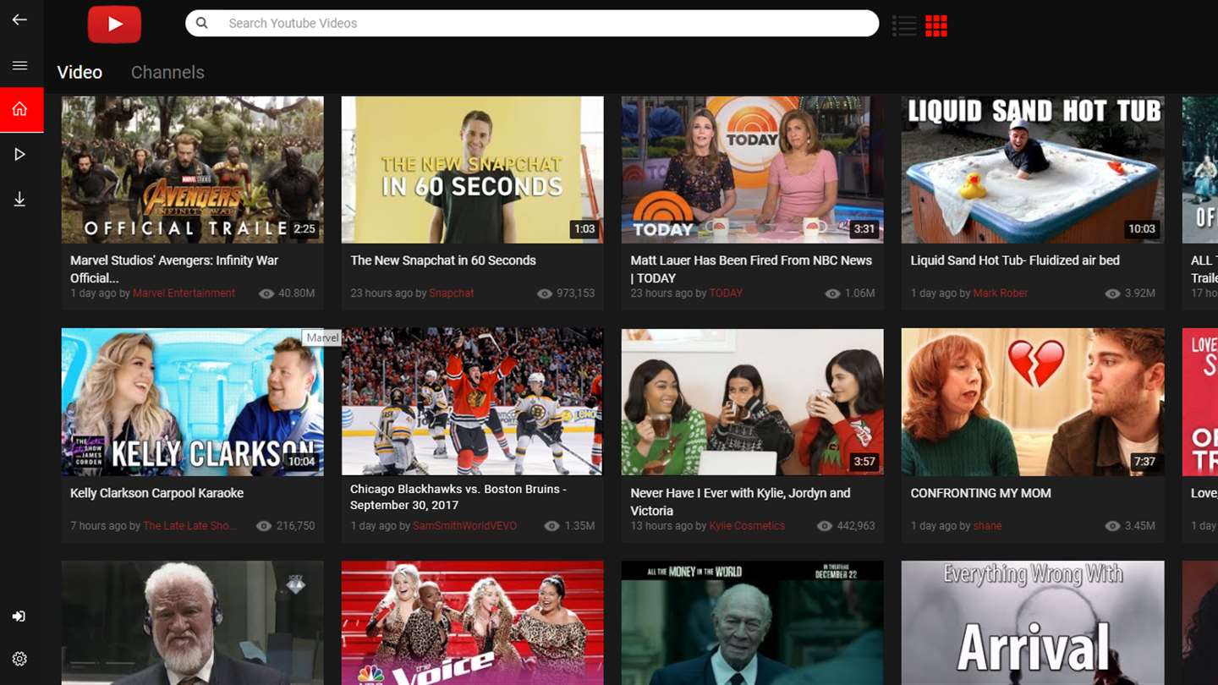1218x685 pixels.
Task: Open the Kylie Cosmetics channel link
Action: coord(747,526)
